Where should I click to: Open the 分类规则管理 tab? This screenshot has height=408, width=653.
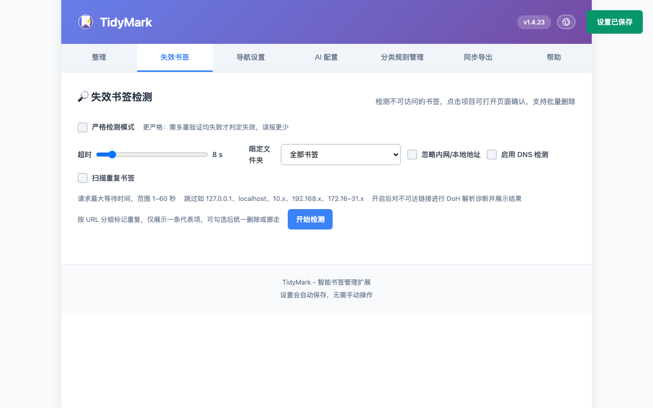402,58
